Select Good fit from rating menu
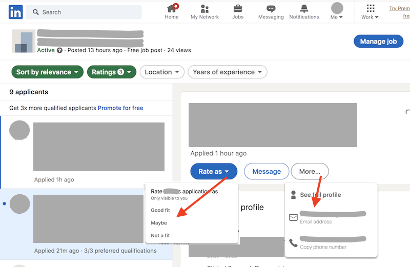The image size is (410, 267). coord(160,210)
